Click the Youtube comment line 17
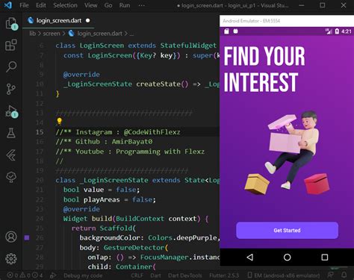Image resolution: width=354 pixels, height=280 pixels. 130,152
